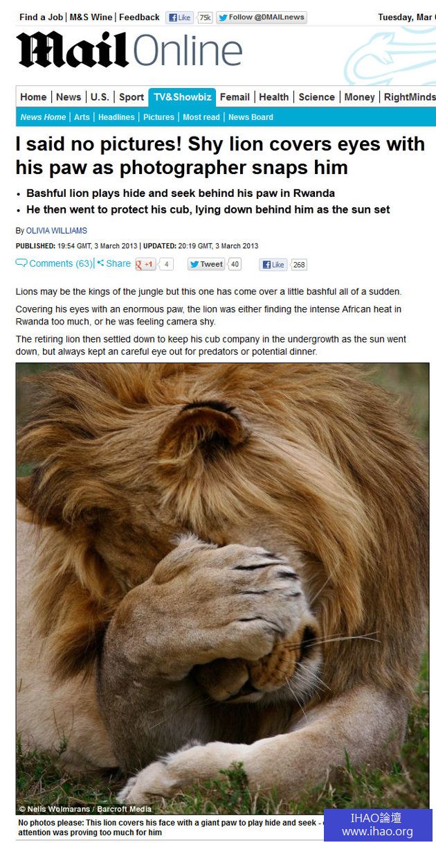Open the Pictures sub-navigation link
The width and height of the screenshot is (436, 845).
[158, 117]
